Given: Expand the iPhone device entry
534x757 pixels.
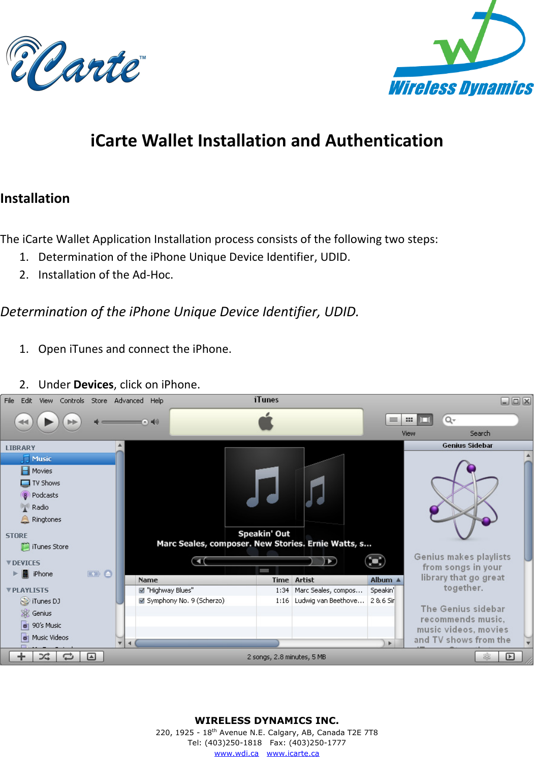Looking at the screenshot, I should coord(15,573).
